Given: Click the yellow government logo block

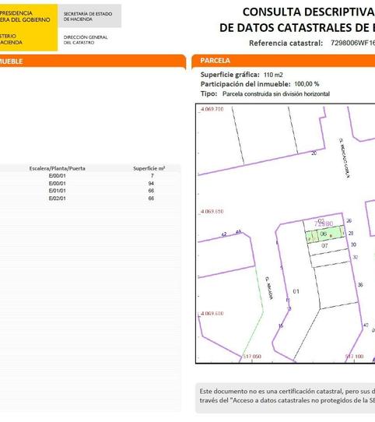Looking at the screenshot, I should (29, 27).
